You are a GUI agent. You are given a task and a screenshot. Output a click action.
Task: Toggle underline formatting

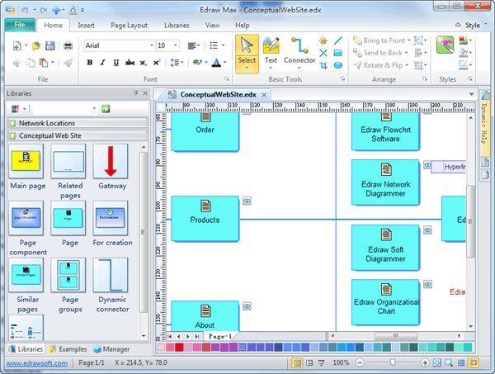115,63
